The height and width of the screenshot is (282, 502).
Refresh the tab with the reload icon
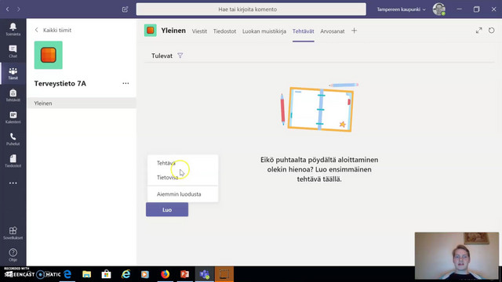(492, 31)
